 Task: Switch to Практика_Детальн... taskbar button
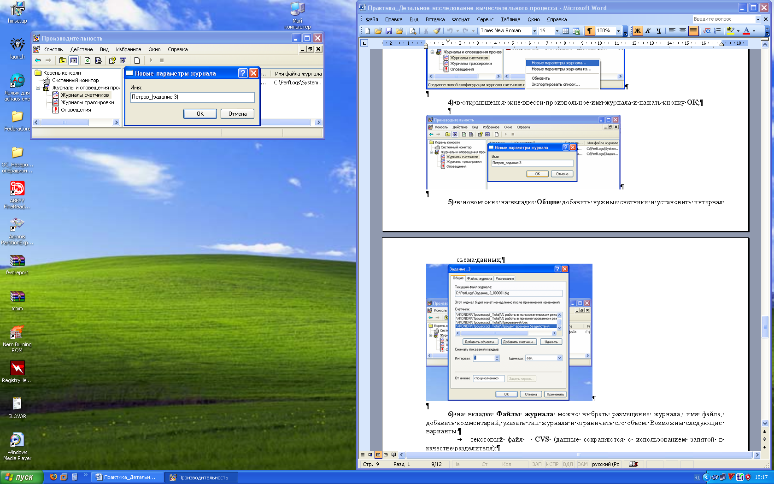point(128,477)
